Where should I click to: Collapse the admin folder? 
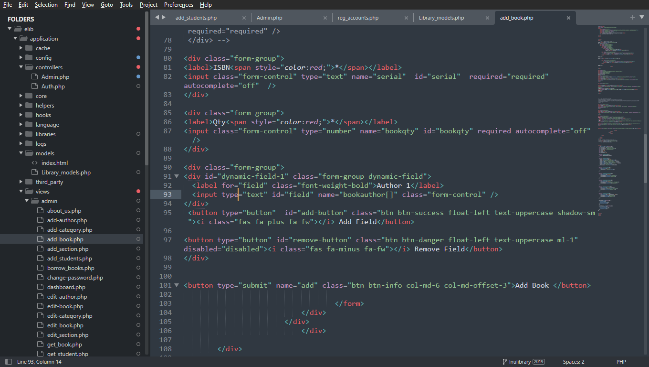(x=27, y=201)
